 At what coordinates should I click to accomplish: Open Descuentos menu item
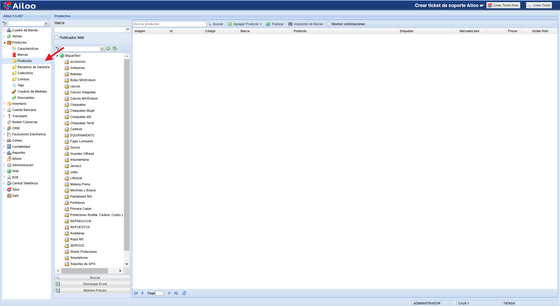[26, 98]
